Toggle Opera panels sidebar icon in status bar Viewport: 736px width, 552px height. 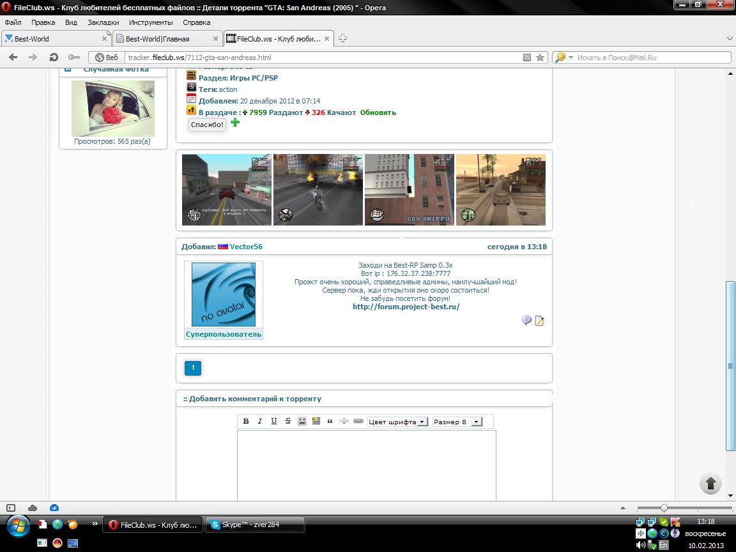click(11, 507)
